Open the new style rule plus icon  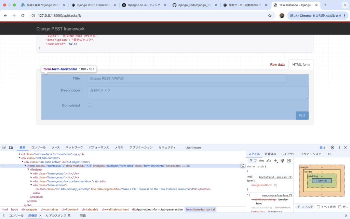tap(275, 160)
